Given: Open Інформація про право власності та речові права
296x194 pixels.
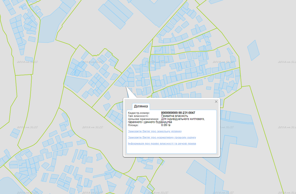Looking at the screenshot, I should coord(162,144).
